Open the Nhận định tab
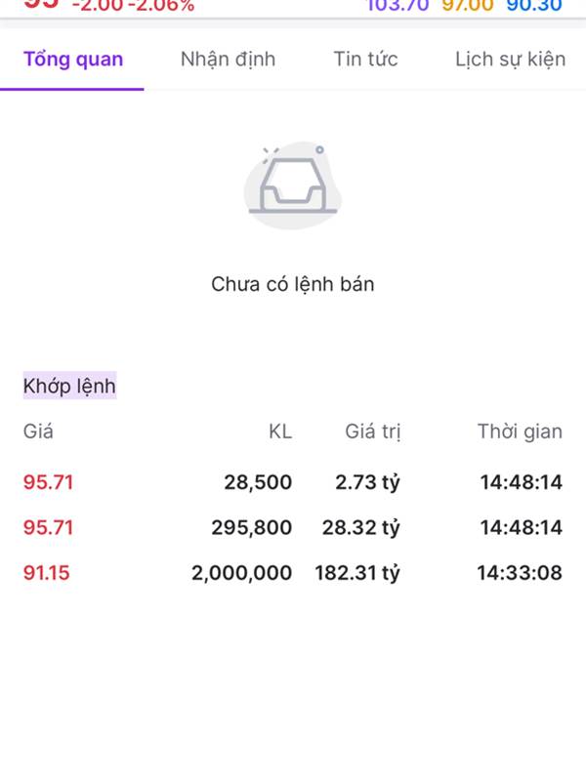The height and width of the screenshot is (781, 586). [x=228, y=60]
